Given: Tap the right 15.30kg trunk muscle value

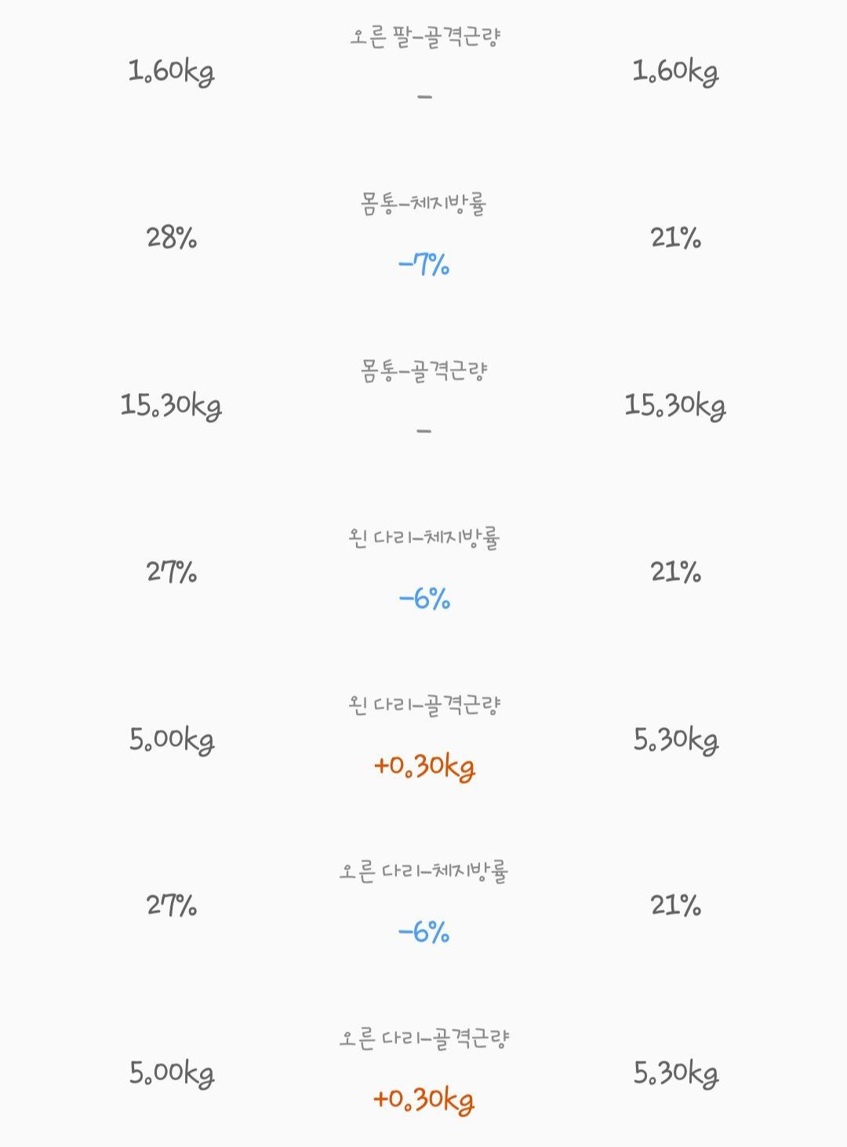Looking at the screenshot, I should click(675, 406).
